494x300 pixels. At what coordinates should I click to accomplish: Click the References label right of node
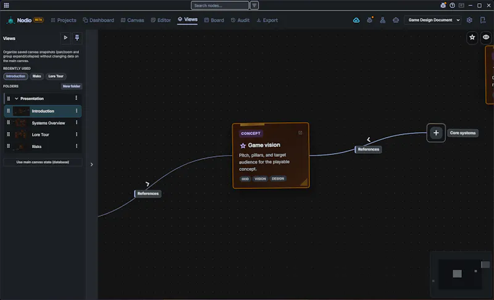(368, 149)
